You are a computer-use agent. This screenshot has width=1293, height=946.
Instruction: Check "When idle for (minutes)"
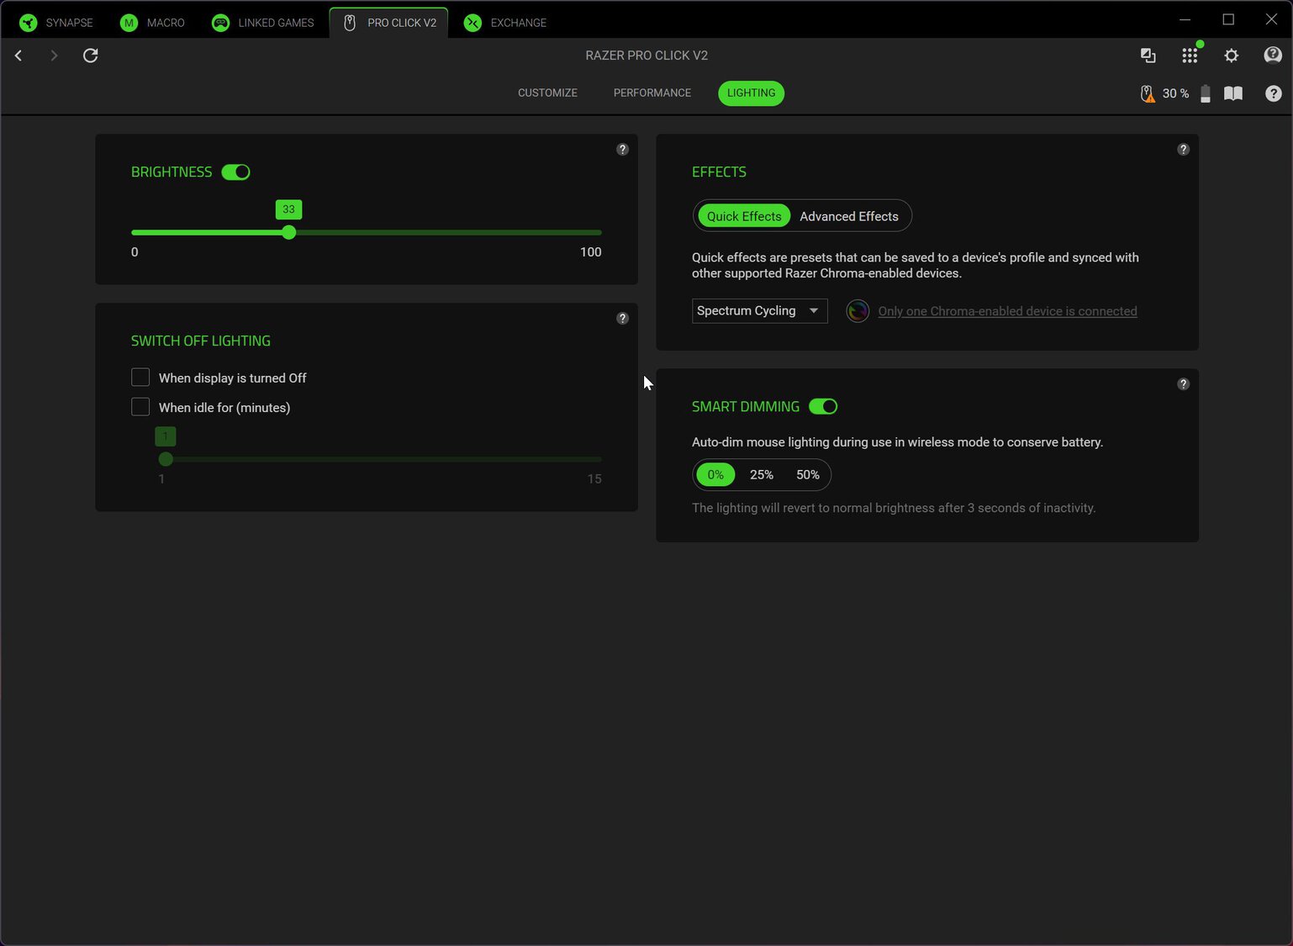pos(140,407)
